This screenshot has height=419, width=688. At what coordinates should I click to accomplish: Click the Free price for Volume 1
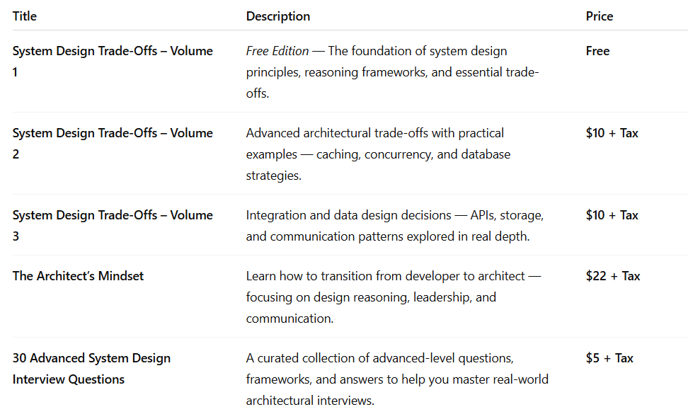pos(597,51)
